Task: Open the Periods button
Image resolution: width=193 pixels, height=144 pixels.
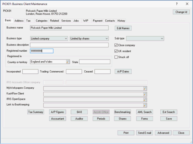Action: 101,119
